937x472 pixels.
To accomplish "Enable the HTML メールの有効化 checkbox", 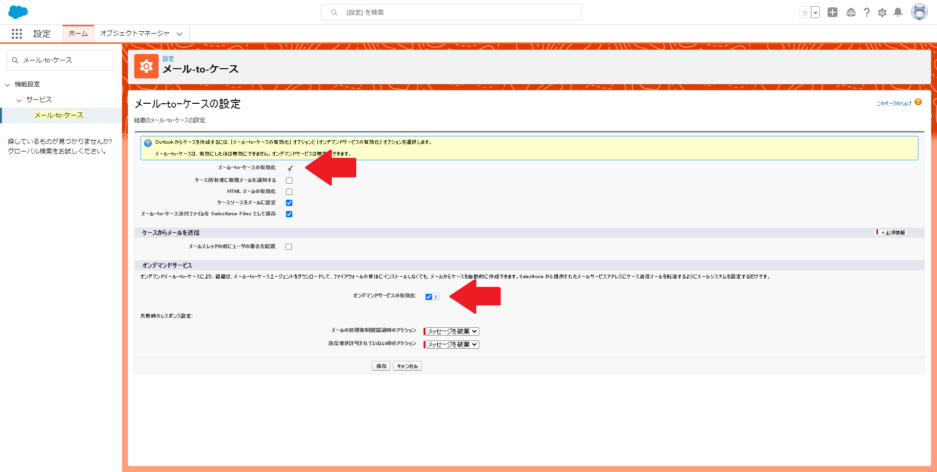I will [x=289, y=192].
